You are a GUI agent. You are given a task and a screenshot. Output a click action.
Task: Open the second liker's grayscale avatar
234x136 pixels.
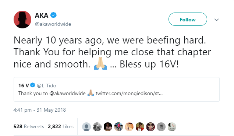97,127
